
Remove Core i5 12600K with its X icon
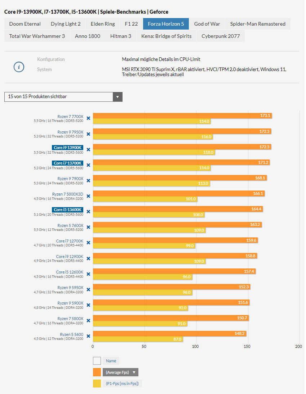click(x=88, y=274)
